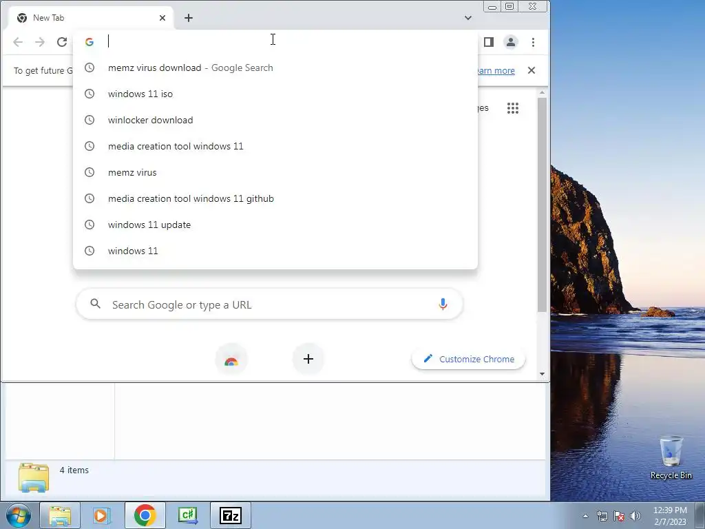Screen dimensions: 705x529
Task: Open the side panel icon in Chrome toolbar
Action: (489, 42)
